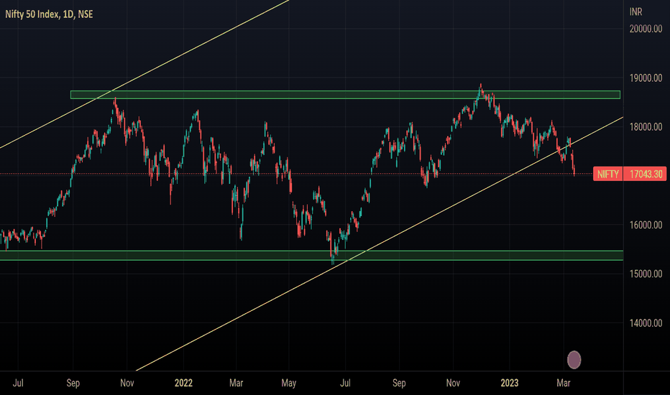
Task: Click the 20000.00 price axis label
Action: pyautogui.click(x=646, y=29)
